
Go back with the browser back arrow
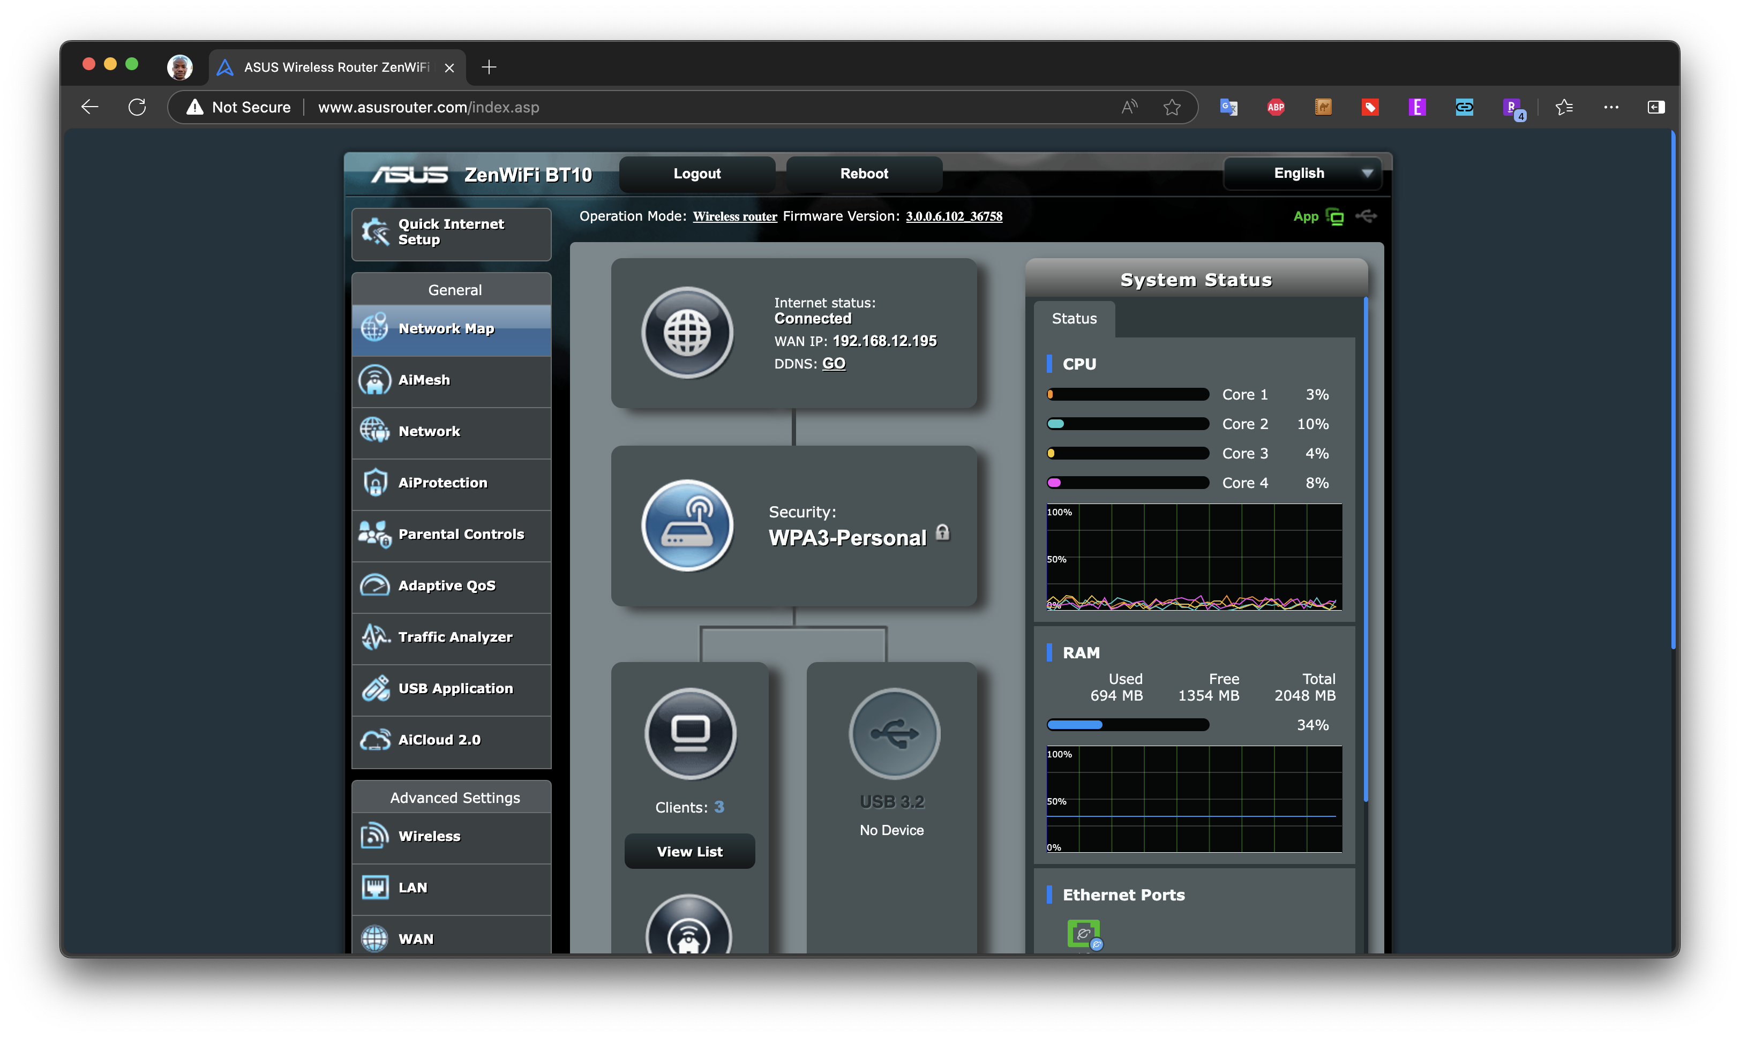click(x=90, y=107)
